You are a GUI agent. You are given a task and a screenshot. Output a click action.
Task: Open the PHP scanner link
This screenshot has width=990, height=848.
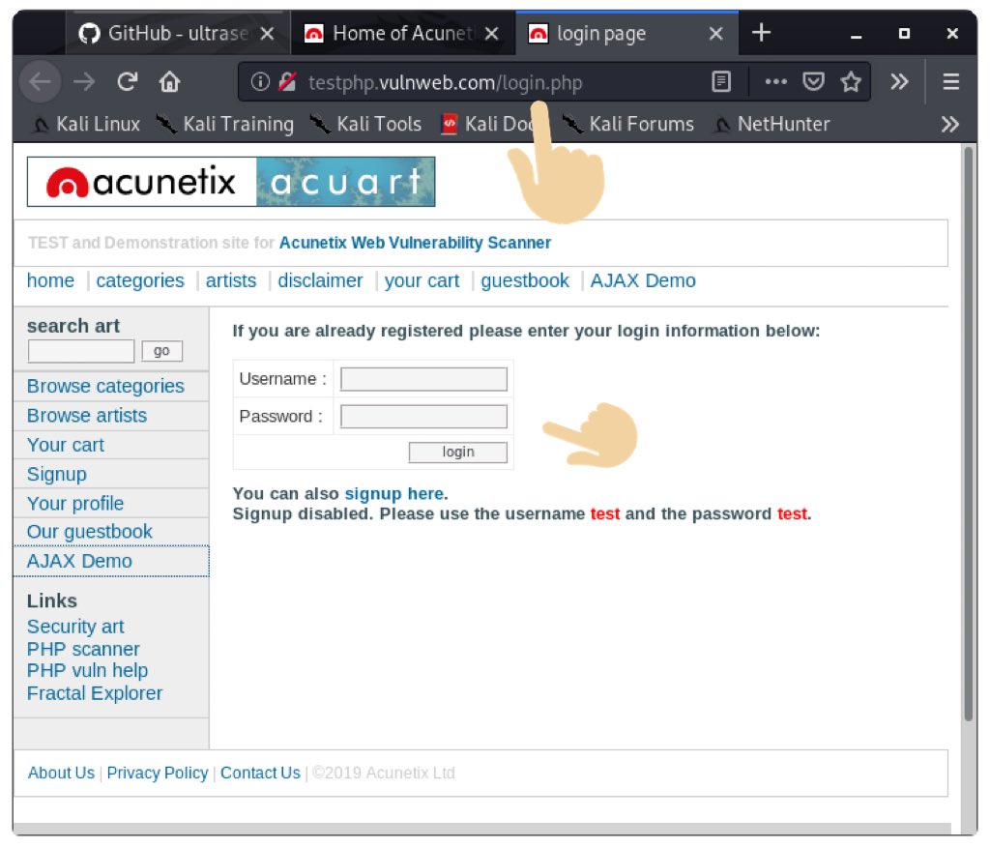pyautogui.click(x=83, y=649)
